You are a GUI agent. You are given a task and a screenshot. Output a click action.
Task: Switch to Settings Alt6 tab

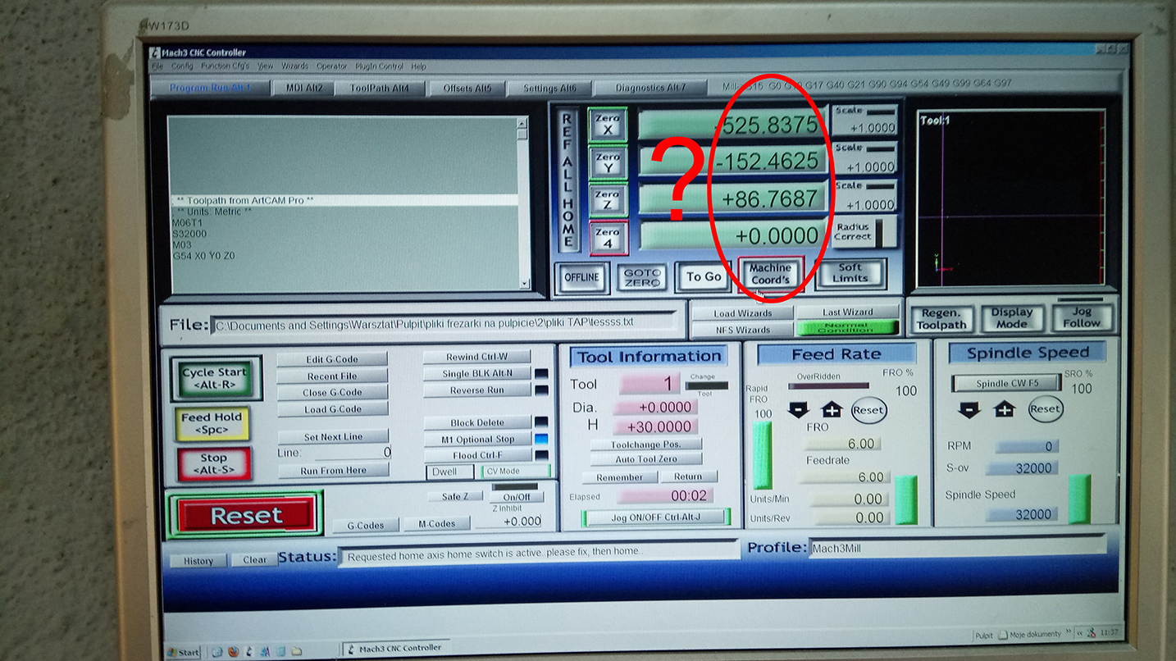[x=549, y=88]
